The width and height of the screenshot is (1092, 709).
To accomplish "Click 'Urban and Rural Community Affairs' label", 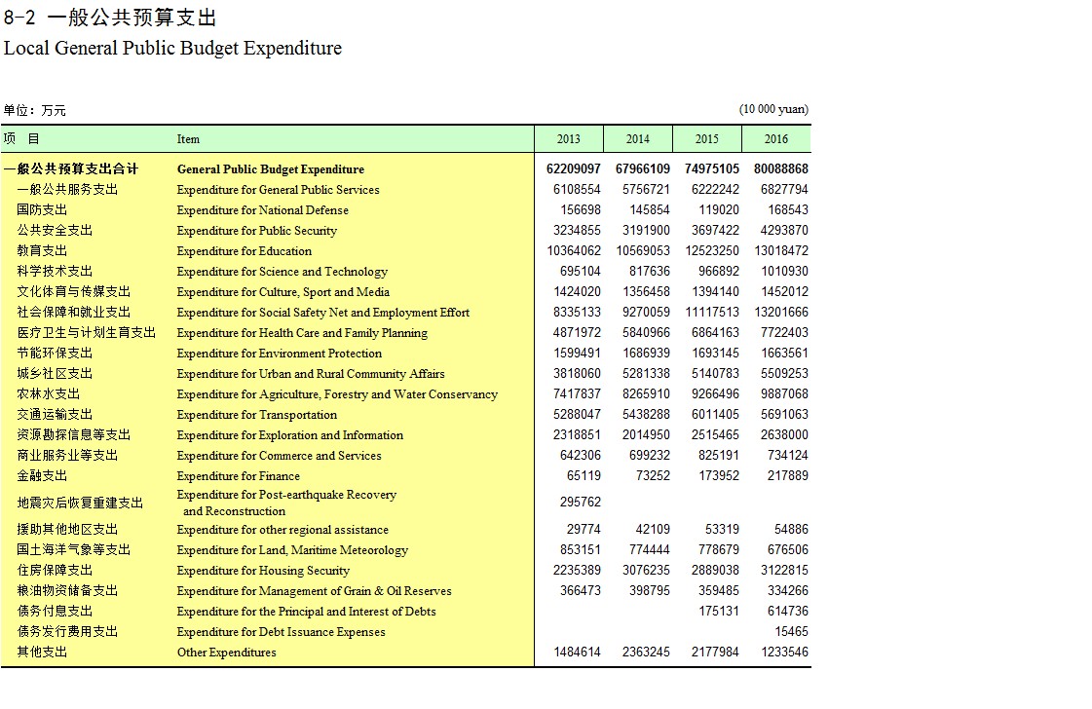I will (311, 374).
